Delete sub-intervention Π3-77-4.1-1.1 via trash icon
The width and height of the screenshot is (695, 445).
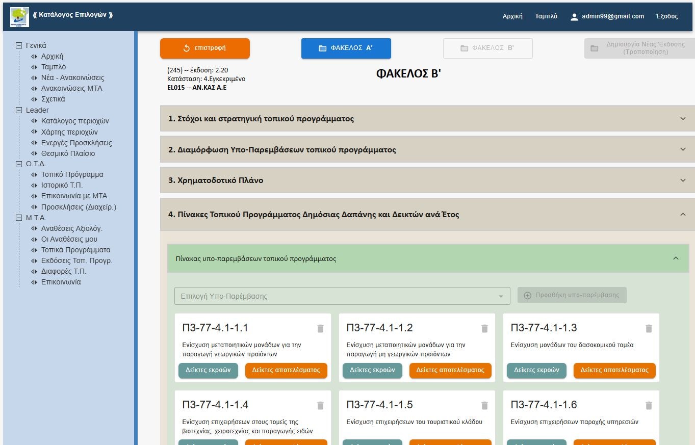(320, 329)
